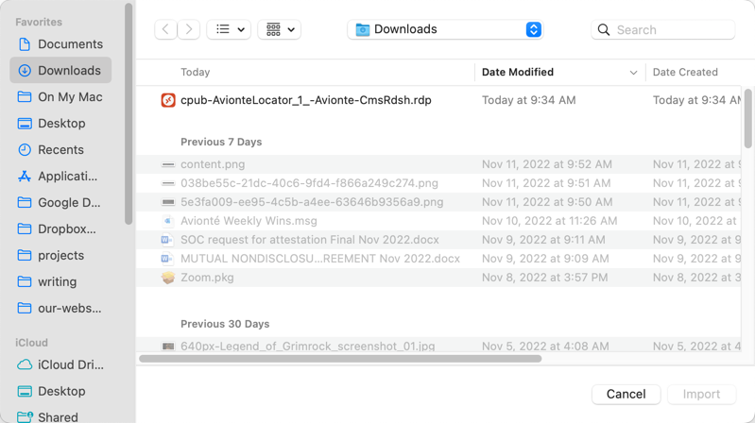
Task: Open Documents in the sidebar
Action: (x=70, y=44)
